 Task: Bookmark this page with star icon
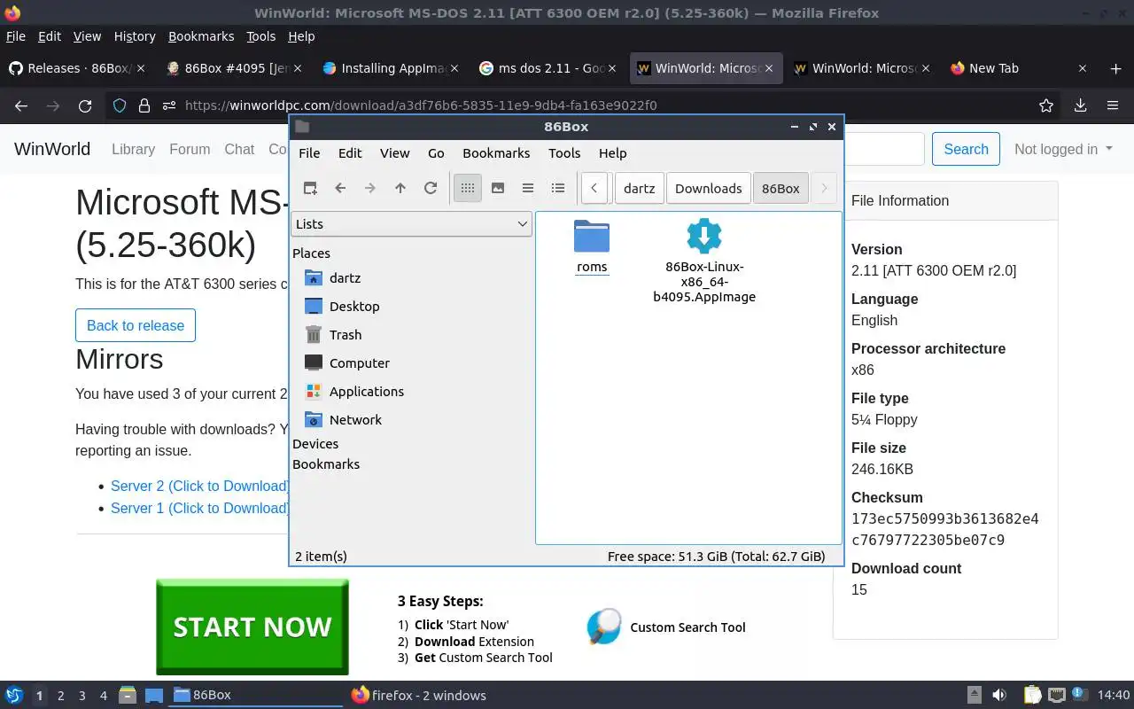(1046, 105)
